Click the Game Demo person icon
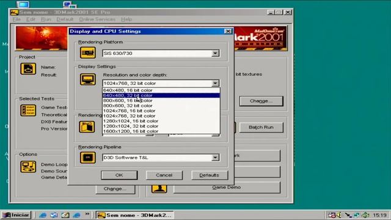The width and height of the screenshot is (391, 220). click(x=159, y=189)
